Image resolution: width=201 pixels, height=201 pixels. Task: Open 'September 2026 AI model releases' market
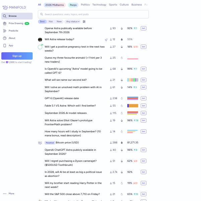[x=66, y=113]
